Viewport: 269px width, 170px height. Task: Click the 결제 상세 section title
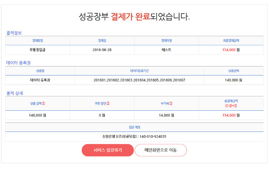[15, 93]
